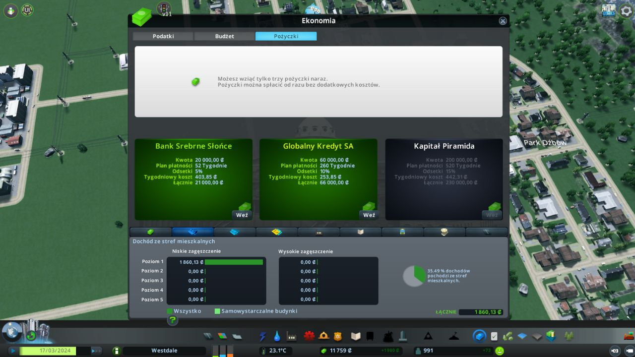The width and height of the screenshot is (635, 357).
Task: Open the Budżet tab
Action: point(224,36)
